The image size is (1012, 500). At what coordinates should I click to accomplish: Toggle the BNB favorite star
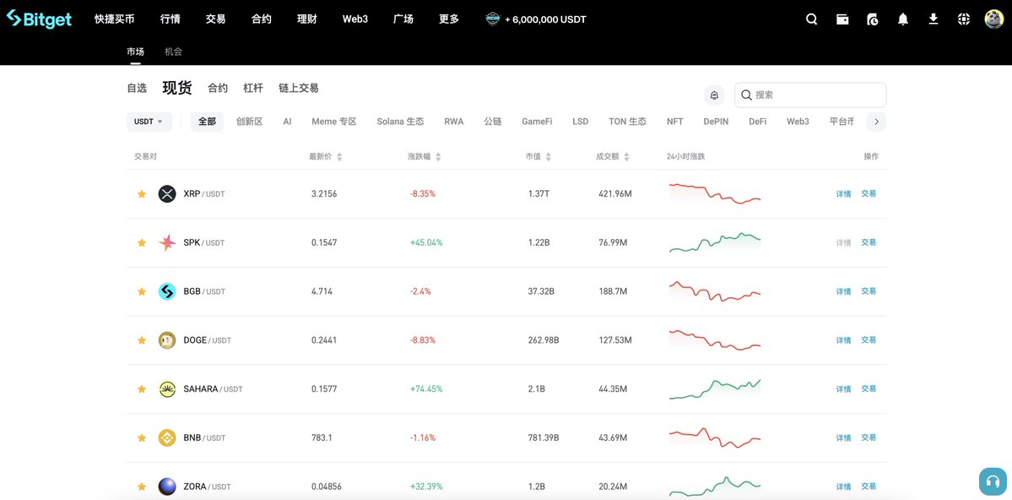point(142,437)
